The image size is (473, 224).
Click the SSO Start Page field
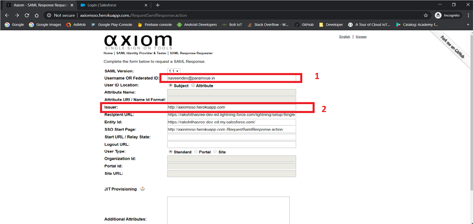point(231,130)
